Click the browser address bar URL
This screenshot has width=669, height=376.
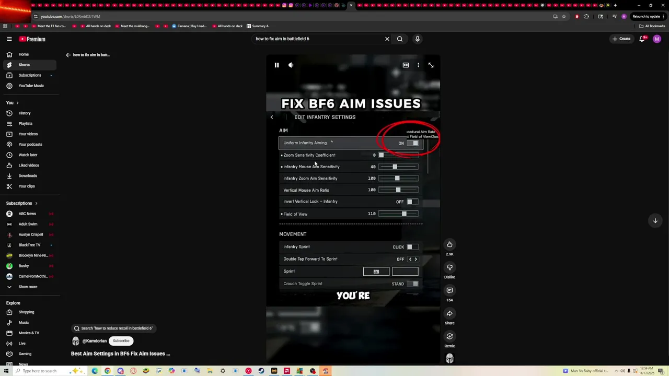click(x=70, y=16)
